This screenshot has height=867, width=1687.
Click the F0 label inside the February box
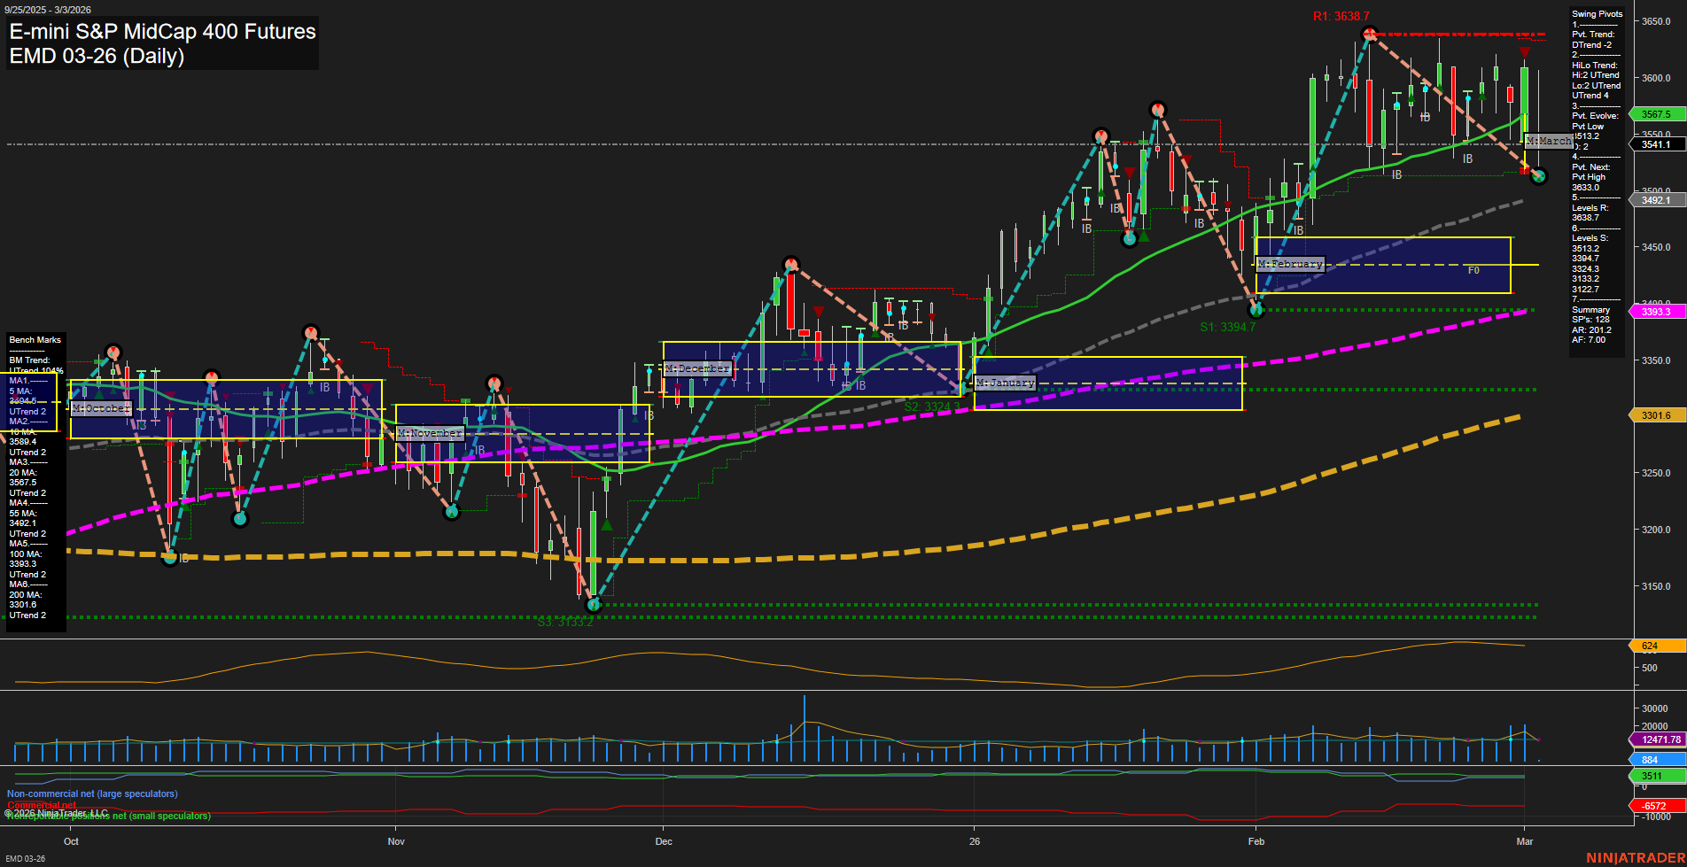pos(1473,270)
